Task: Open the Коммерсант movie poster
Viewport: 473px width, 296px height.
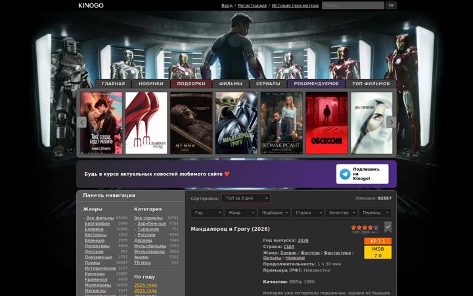Action: 281,123
